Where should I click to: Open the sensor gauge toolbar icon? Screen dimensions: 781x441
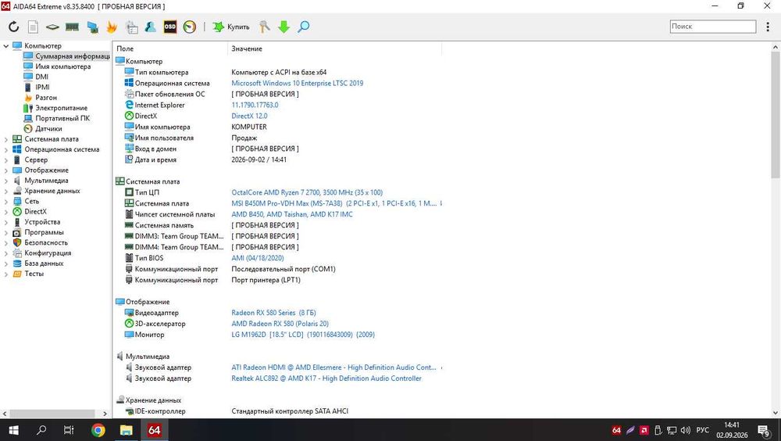(x=189, y=27)
